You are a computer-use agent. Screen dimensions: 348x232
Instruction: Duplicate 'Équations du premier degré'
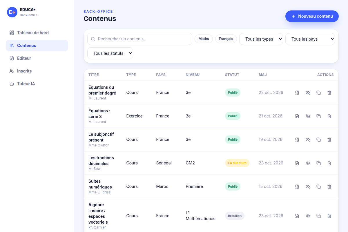tap(319, 93)
